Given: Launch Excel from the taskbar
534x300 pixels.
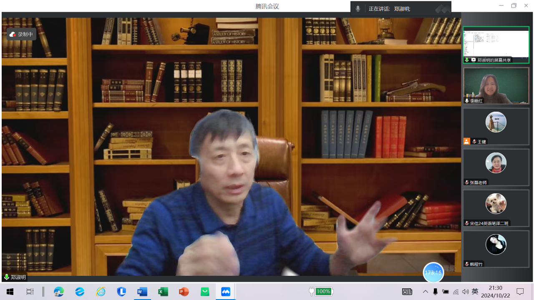Looking at the screenshot, I should pyautogui.click(x=163, y=292).
